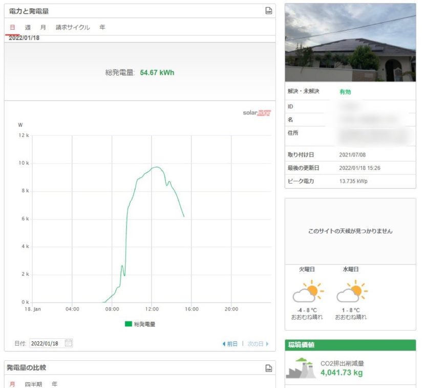The height and width of the screenshot is (388, 425).
Task: Click Tuesday temperature -4 - 8 °C
Action: pos(307,310)
